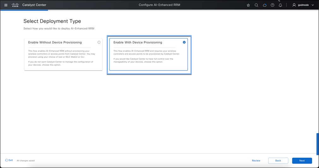Click the Next button
This screenshot has height=168, width=319.
(302, 160)
